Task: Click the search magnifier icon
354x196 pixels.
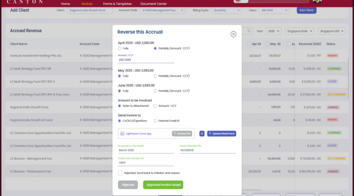Action: pos(249,31)
